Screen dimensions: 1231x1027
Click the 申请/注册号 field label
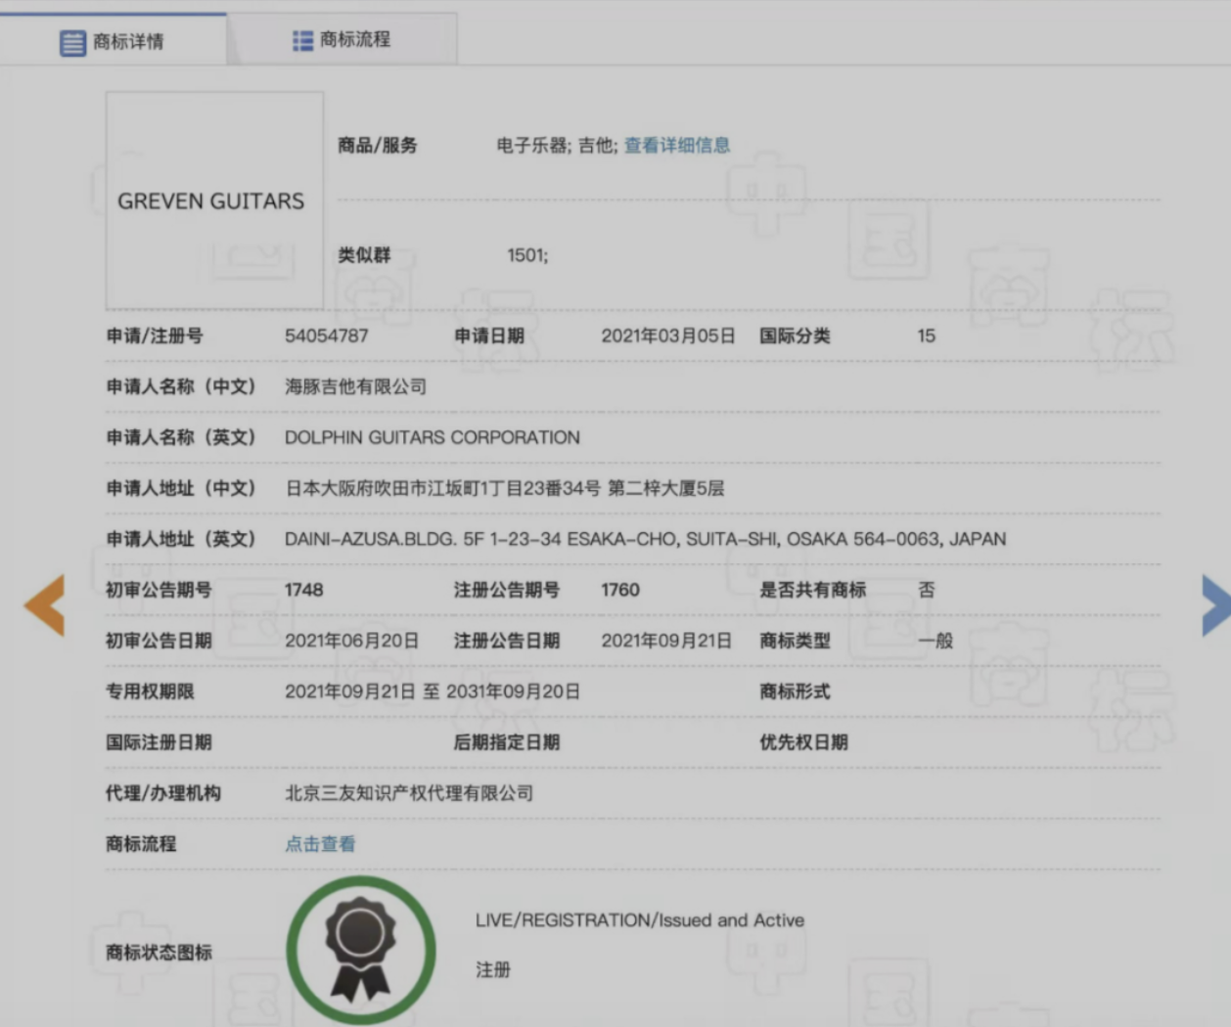(155, 336)
